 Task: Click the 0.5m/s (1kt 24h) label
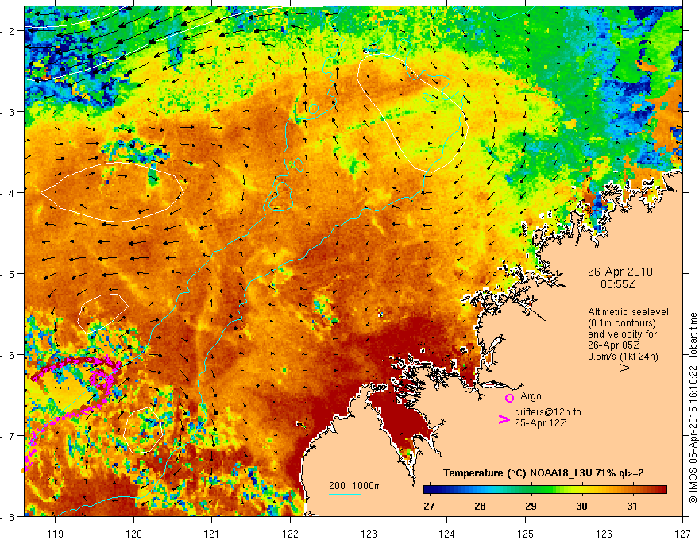623,357
